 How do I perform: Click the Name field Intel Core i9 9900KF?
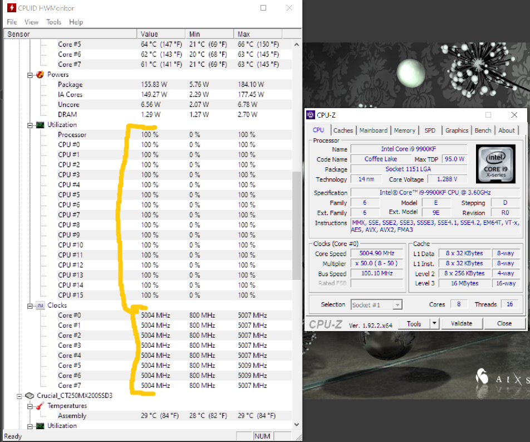(409, 149)
